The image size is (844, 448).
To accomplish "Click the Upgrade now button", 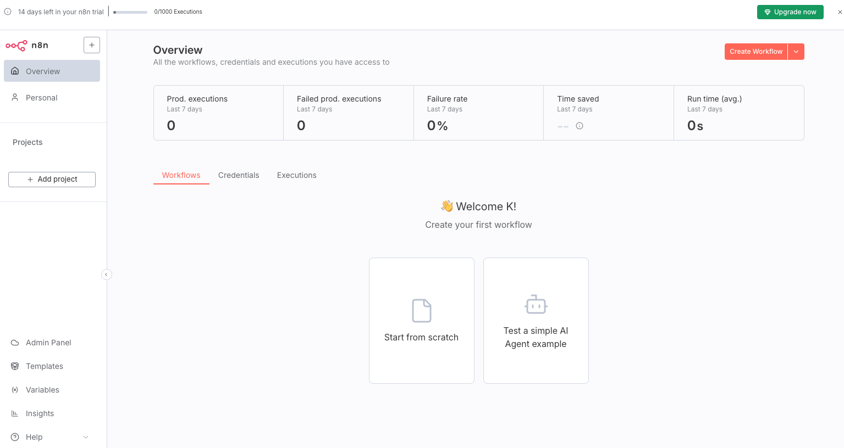I will click(790, 12).
